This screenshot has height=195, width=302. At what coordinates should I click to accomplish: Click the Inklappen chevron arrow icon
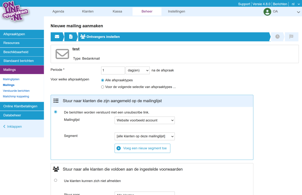coord(4,127)
